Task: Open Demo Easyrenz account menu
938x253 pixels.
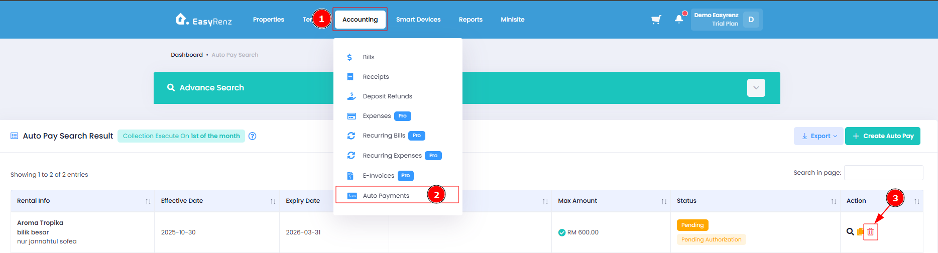Action: 727,20
